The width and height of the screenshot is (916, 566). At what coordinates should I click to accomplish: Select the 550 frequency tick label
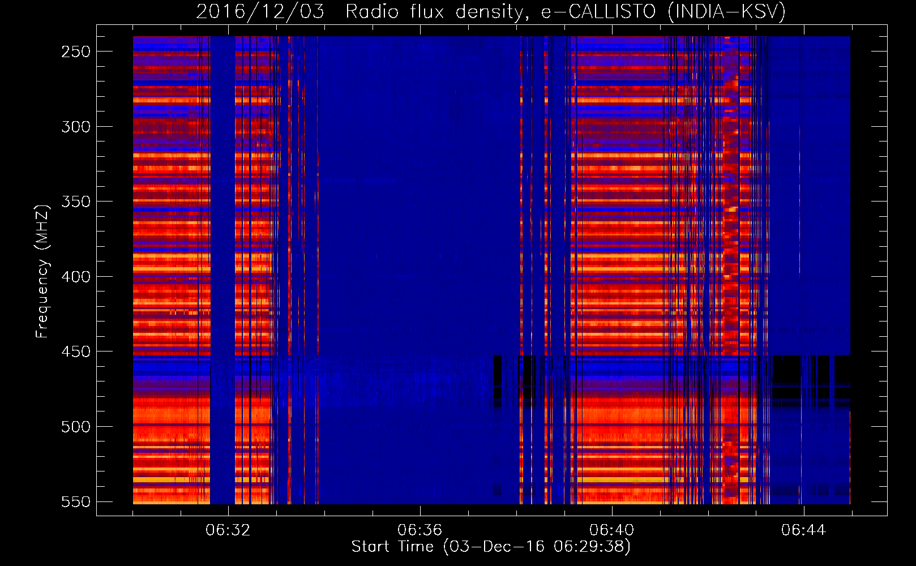point(76,502)
